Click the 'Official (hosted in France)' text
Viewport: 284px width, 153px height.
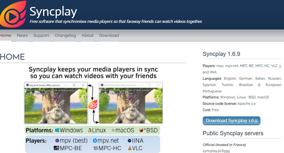coord(224,145)
